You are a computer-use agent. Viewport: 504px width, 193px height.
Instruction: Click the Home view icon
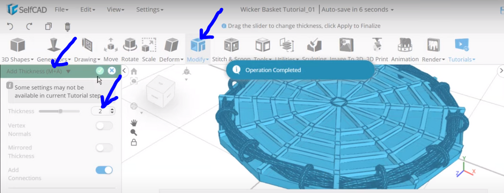[134, 72]
